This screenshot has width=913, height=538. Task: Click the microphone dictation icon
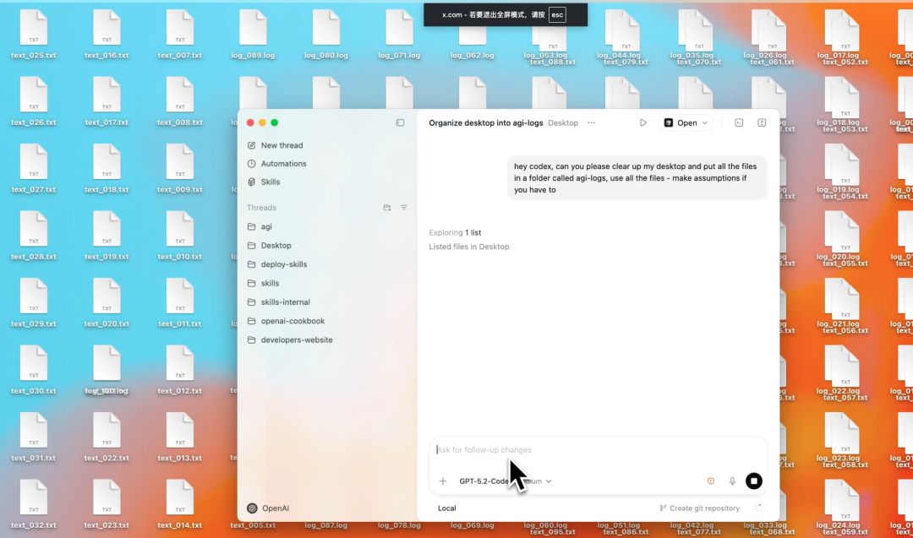[732, 481]
